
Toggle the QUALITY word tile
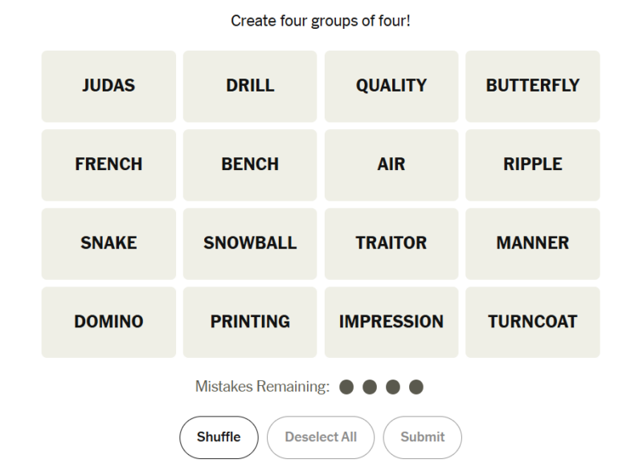pos(391,86)
